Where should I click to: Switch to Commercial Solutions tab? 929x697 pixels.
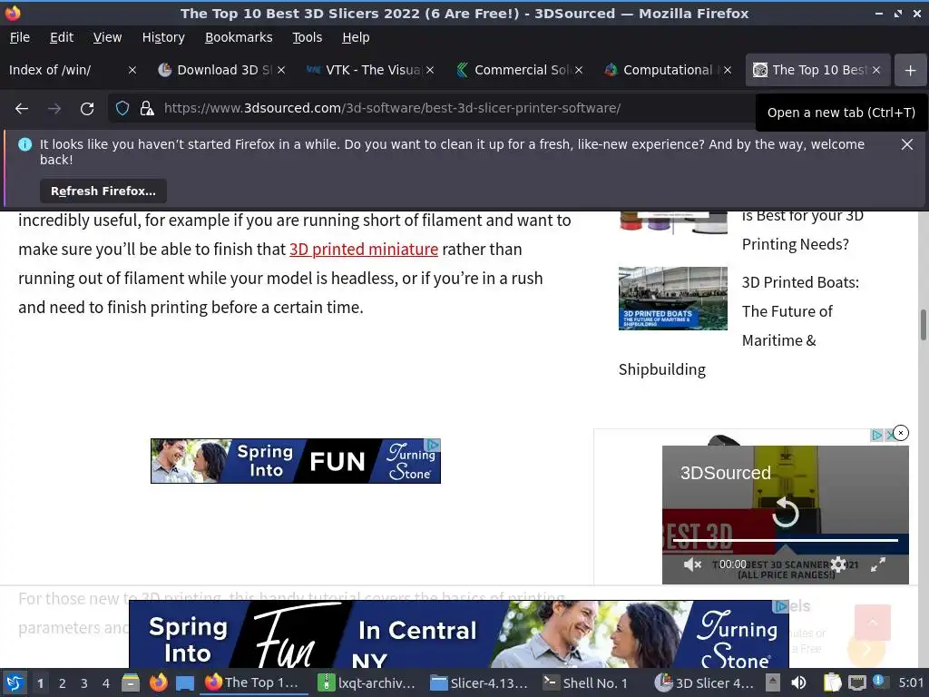[x=513, y=70]
